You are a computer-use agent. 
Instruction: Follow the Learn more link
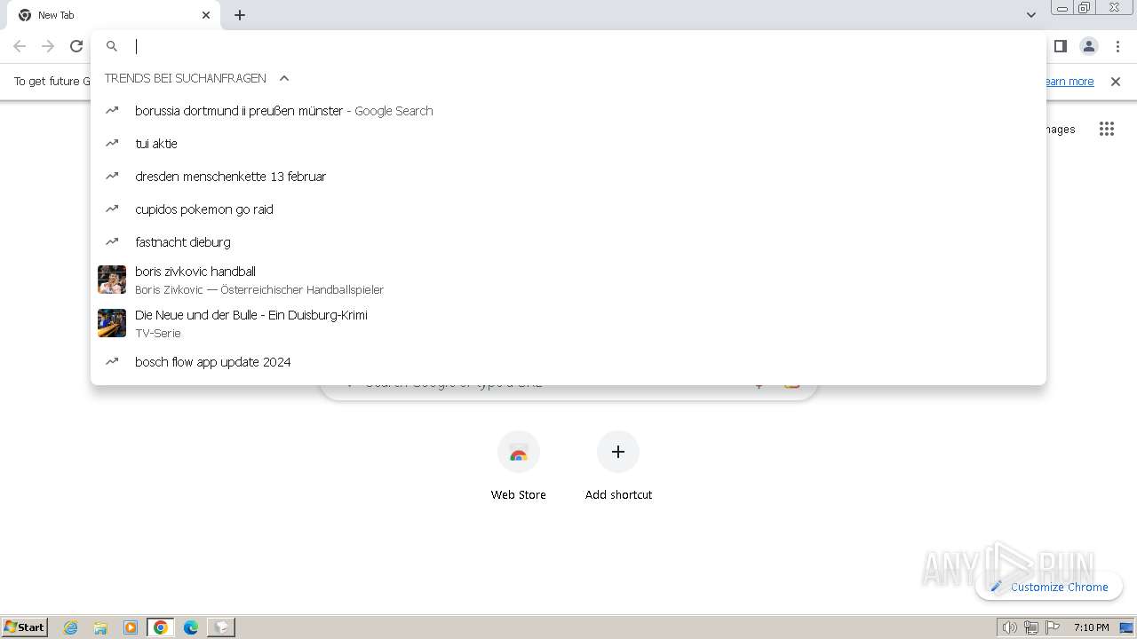[x=1067, y=82]
